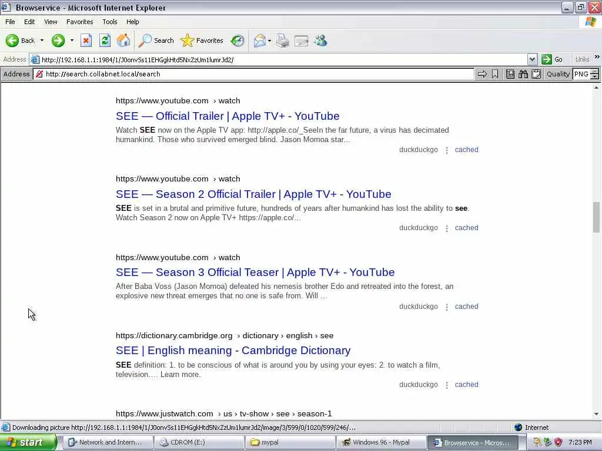Click the binoculars find icon
The image size is (602, 451).
coord(523,74)
